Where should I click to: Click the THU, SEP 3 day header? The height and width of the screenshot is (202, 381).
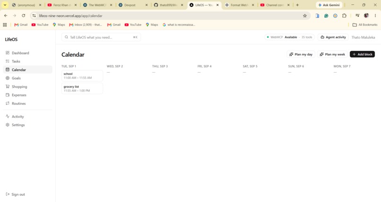click(x=160, y=66)
